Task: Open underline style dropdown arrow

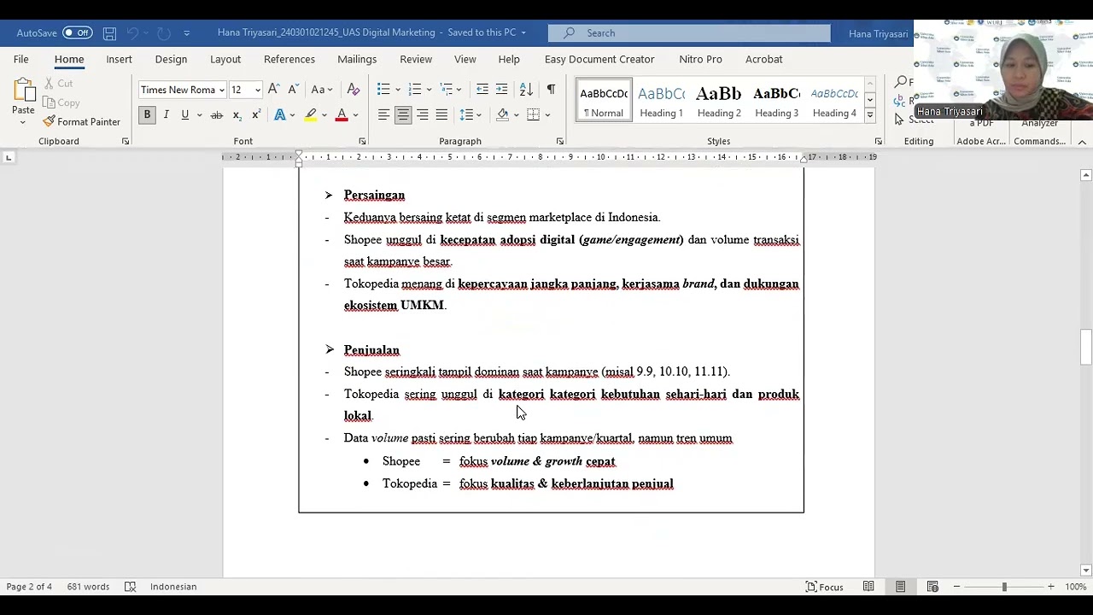Action: click(x=199, y=114)
